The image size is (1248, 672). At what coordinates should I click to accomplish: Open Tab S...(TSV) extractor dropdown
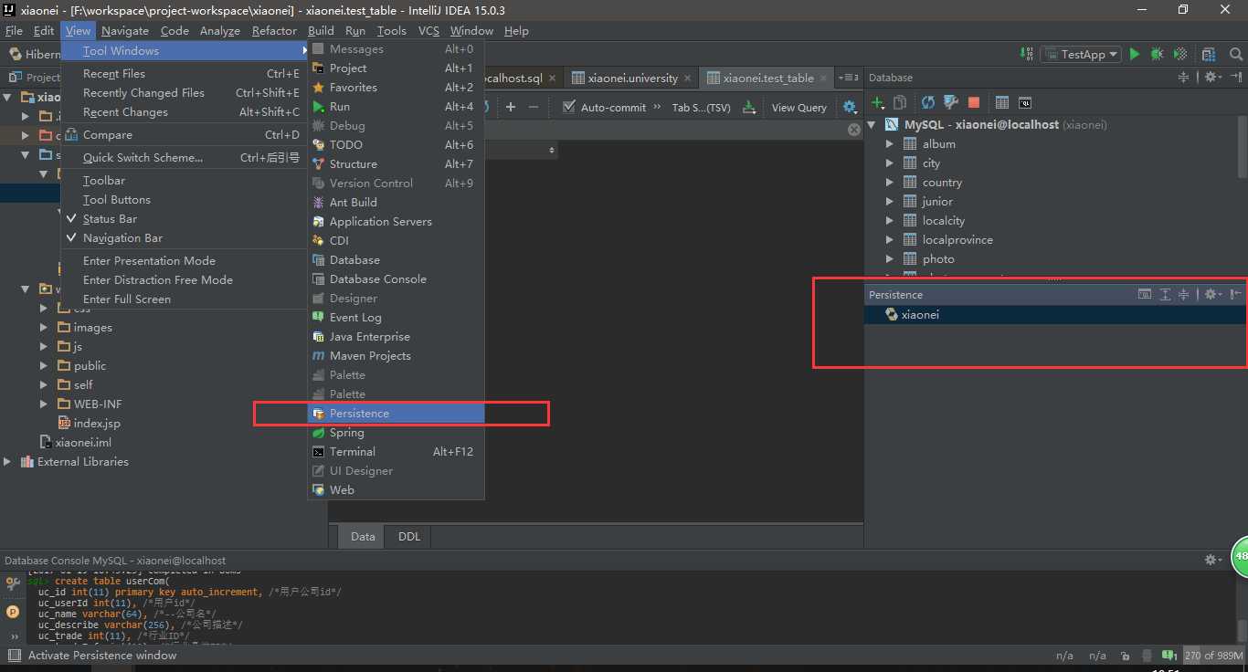701,107
